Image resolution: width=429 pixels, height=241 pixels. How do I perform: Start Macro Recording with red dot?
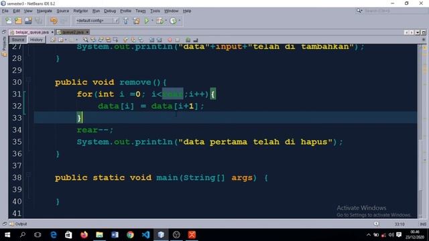click(x=170, y=40)
